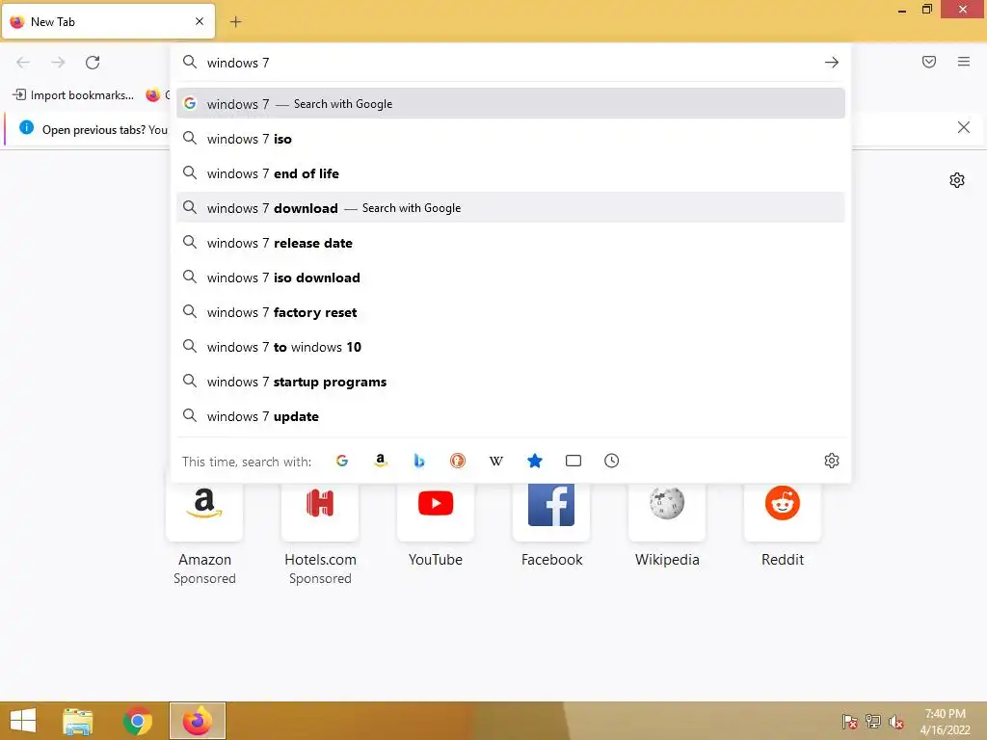The height and width of the screenshot is (740, 987).
Task: Click the go arrow in address bar
Action: [x=832, y=63]
